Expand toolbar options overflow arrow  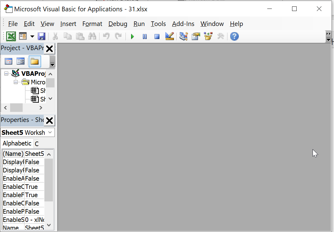[328, 37]
